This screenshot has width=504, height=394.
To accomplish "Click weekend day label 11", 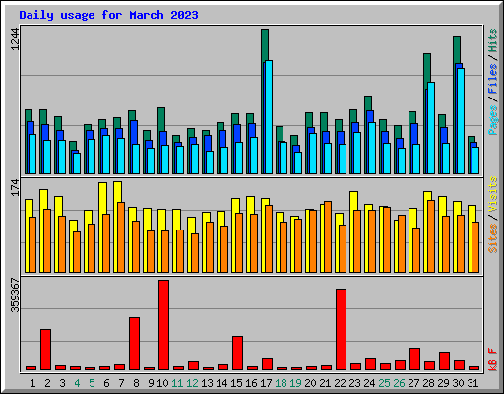I will pos(177,383).
